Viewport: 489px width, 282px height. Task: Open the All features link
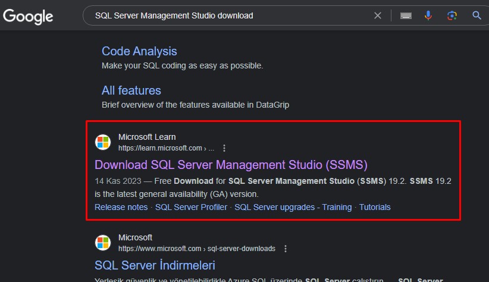[131, 90]
